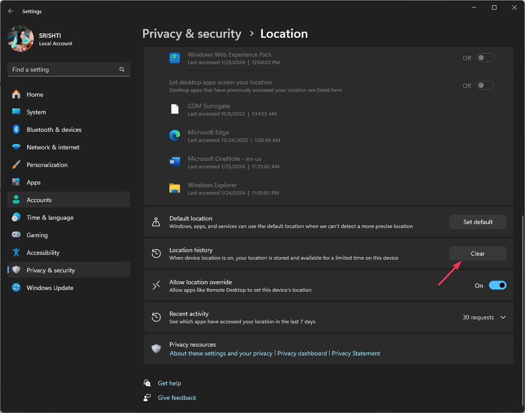Click the Time & language clock icon
525x413 pixels.
(16, 217)
